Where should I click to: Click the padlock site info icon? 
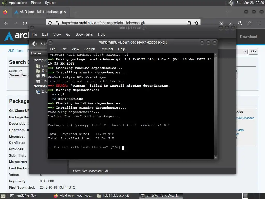coord(57,23)
